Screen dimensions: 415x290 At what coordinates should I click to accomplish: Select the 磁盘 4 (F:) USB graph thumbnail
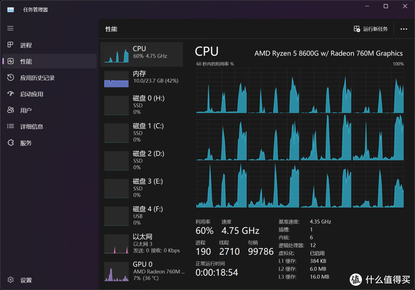pos(116,216)
